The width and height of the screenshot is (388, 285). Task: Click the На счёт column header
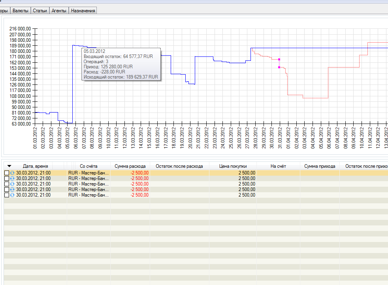pos(278,166)
